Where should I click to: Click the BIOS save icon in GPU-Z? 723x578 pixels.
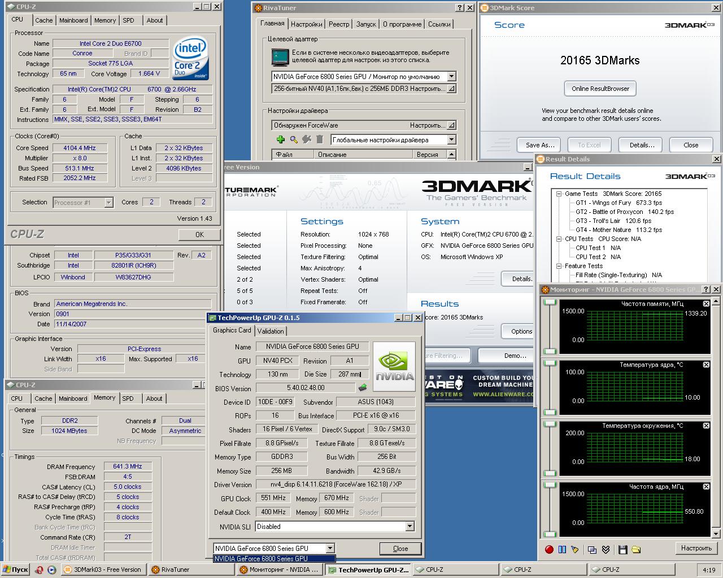pos(363,388)
